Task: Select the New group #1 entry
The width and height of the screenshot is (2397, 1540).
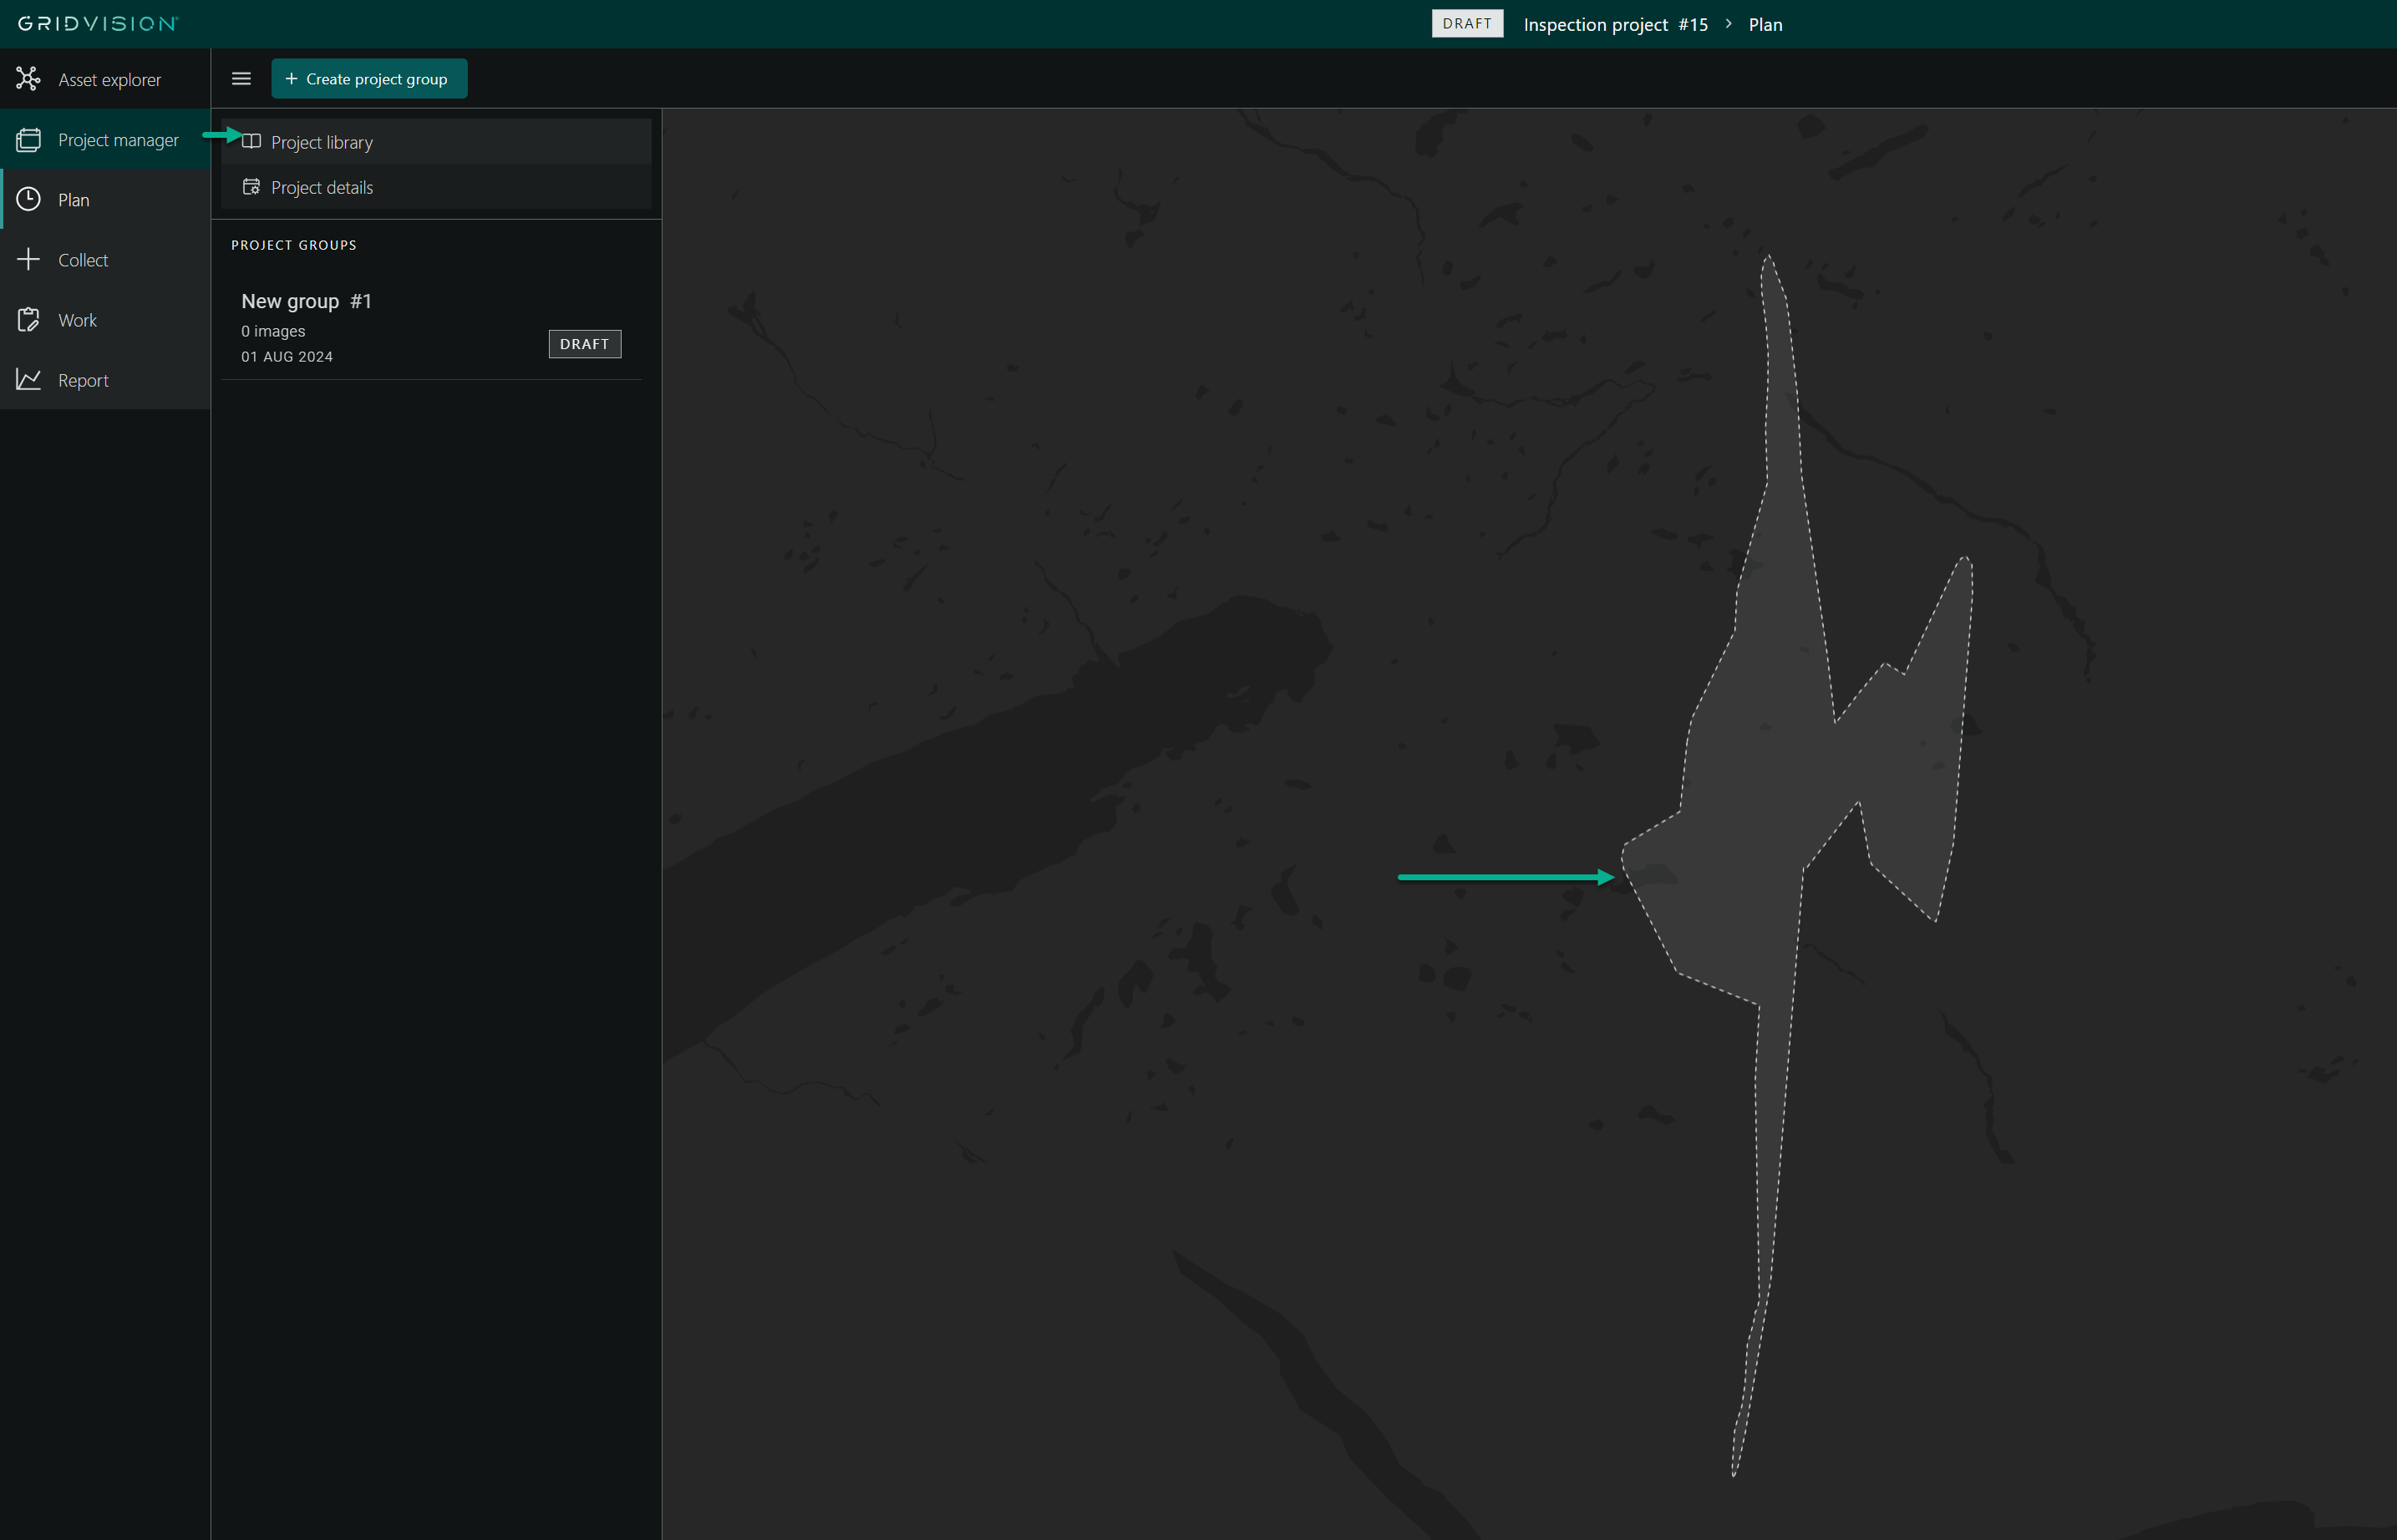Action: click(x=306, y=301)
